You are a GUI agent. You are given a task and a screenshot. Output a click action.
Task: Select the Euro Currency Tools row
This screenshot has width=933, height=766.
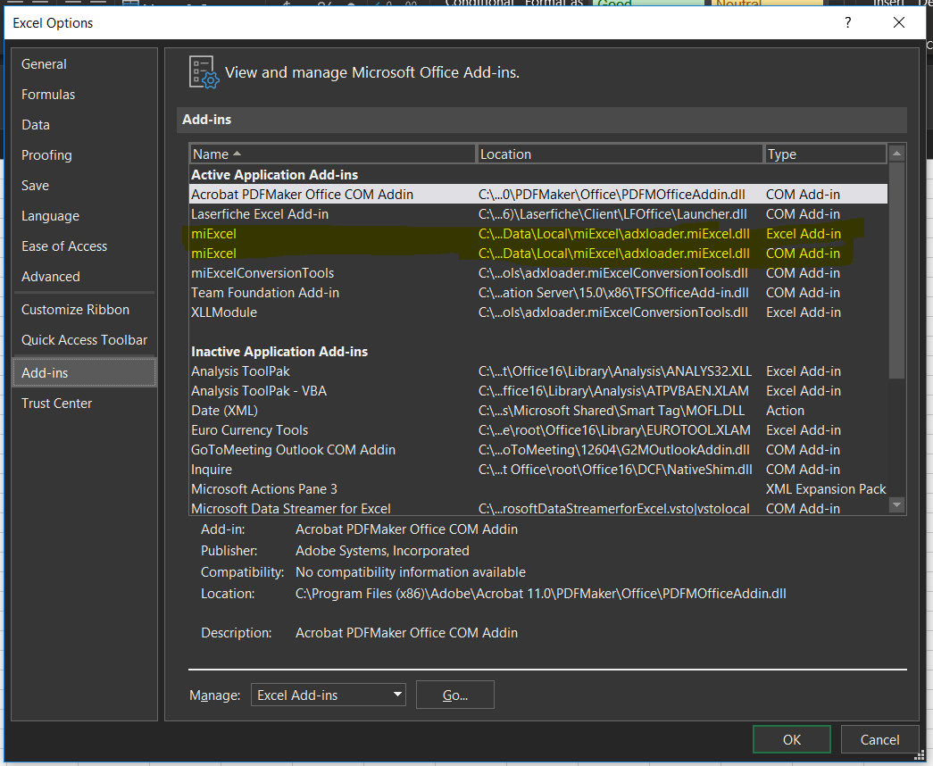click(538, 429)
